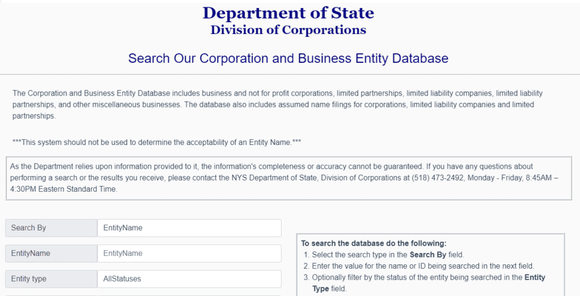The height and width of the screenshot is (296, 580).
Task: Click the EntityName field label
Action: click(x=51, y=254)
